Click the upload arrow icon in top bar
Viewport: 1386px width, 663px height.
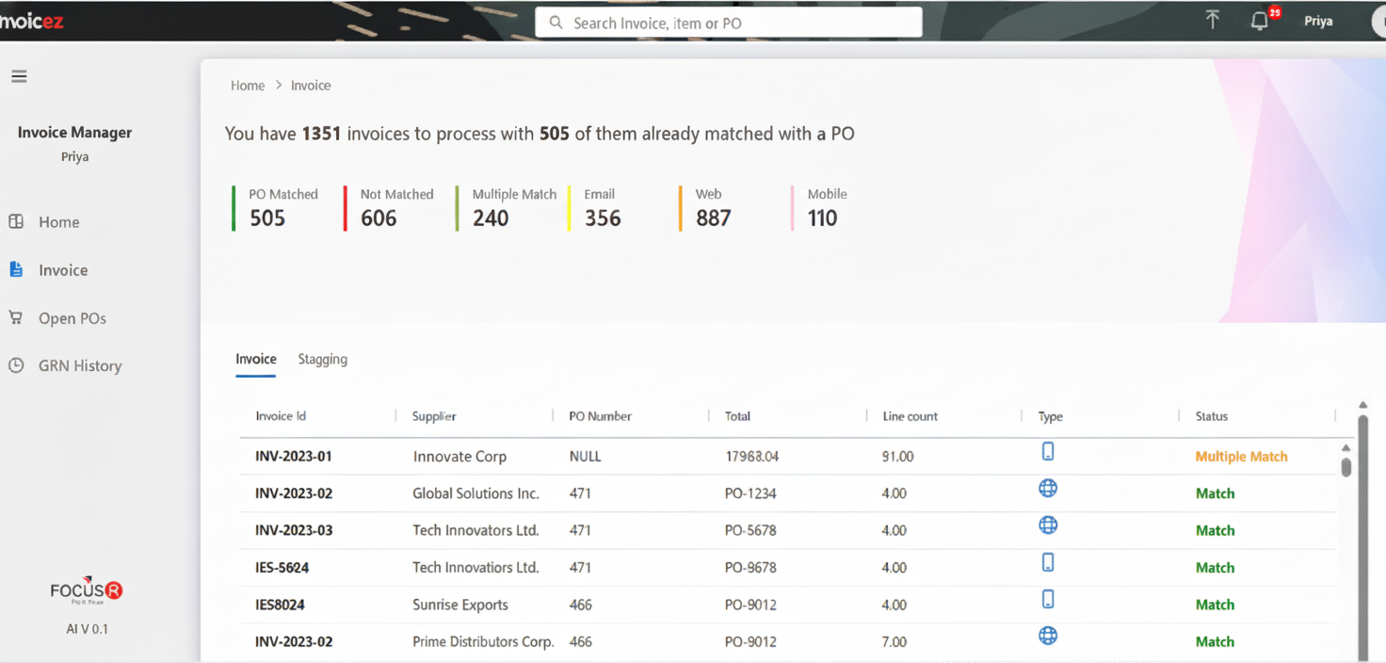pyautogui.click(x=1213, y=19)
